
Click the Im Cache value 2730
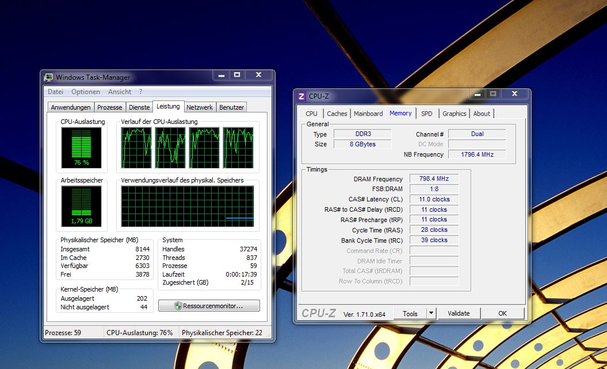point(142,258)
